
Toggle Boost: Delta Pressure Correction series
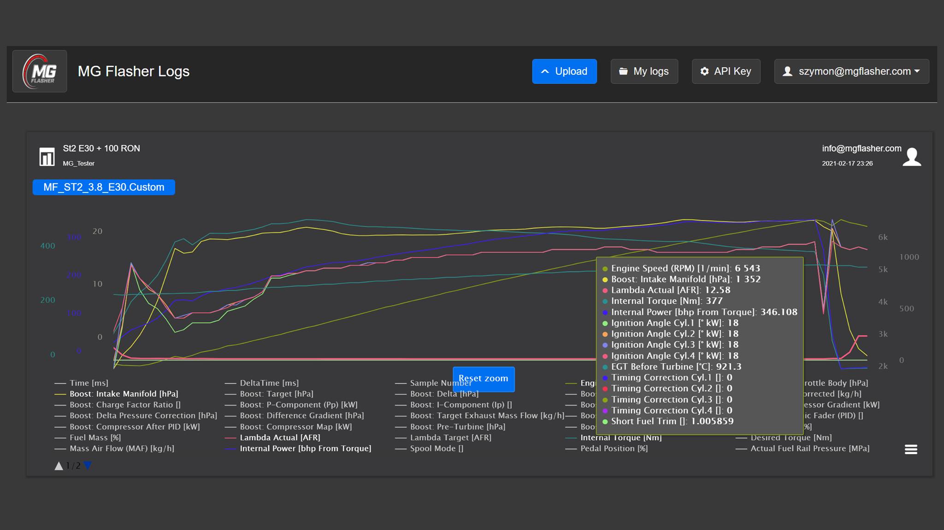click(136, 416)
